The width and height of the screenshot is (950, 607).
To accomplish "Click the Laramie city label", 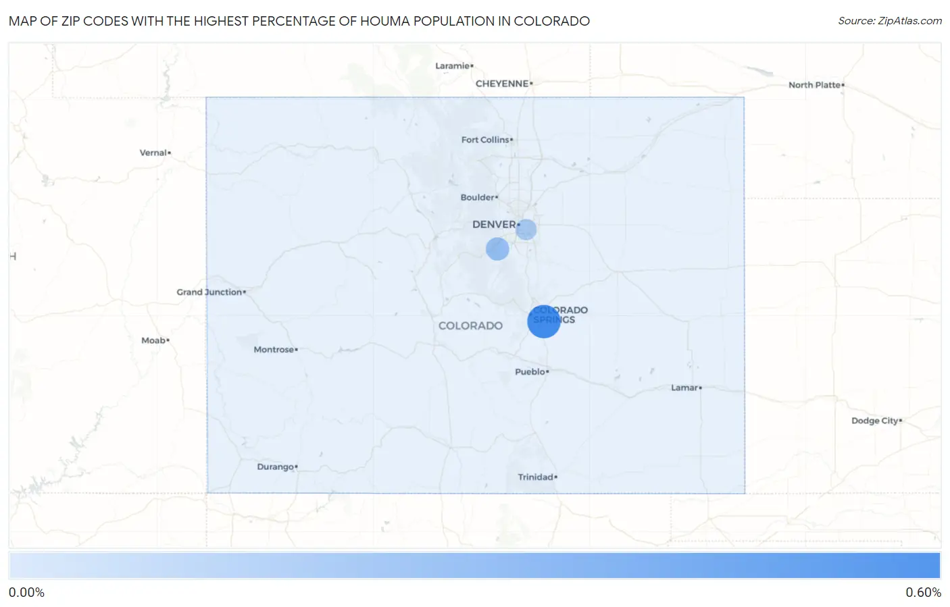I will (453, 66).
